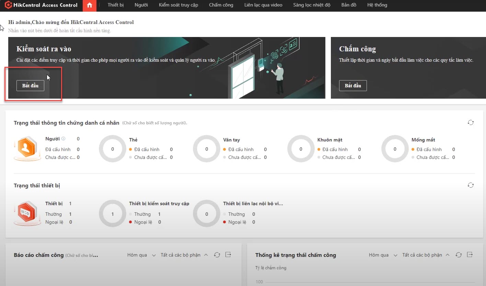Open Hôm qua dropdown in Báo cáo chấm công
This screenshot has height=286, width=486.
(x=141, y=255)
